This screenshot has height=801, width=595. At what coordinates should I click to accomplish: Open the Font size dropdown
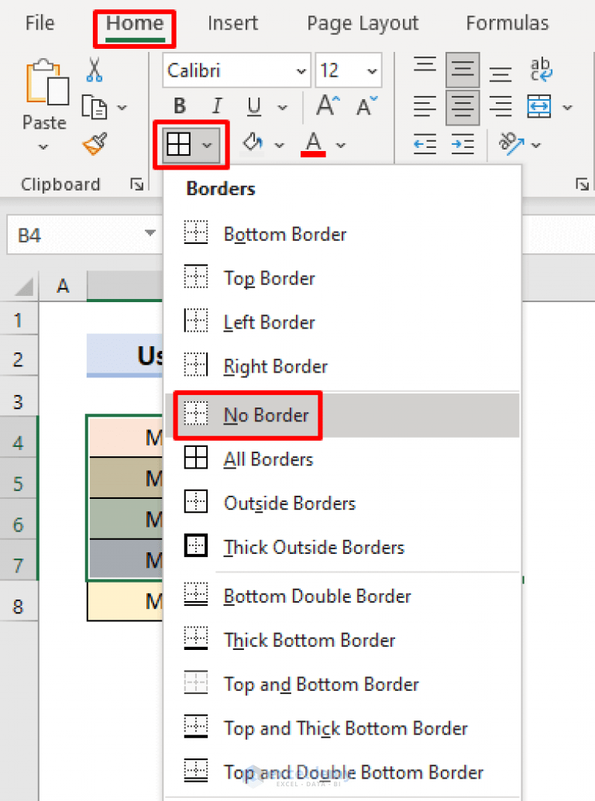pyautogui.click(x=370, y=70)
